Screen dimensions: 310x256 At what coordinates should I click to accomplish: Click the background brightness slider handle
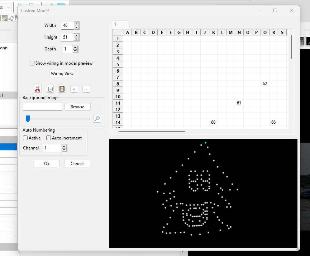(28, 119)
